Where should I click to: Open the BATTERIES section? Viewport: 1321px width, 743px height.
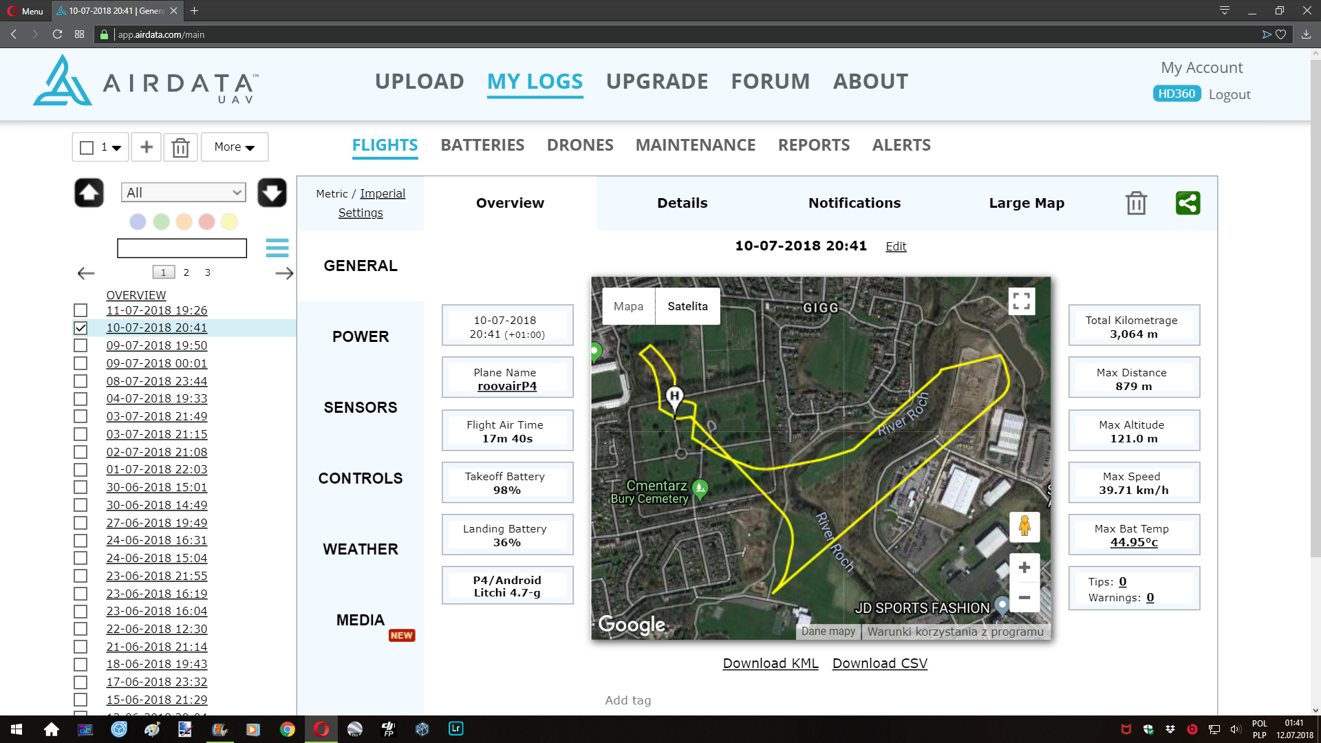coord(482,145)
